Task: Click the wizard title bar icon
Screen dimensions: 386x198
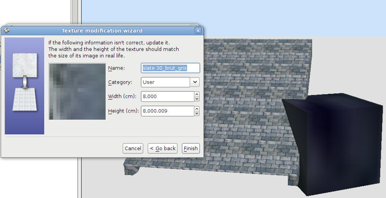Action: click(7, 31)
